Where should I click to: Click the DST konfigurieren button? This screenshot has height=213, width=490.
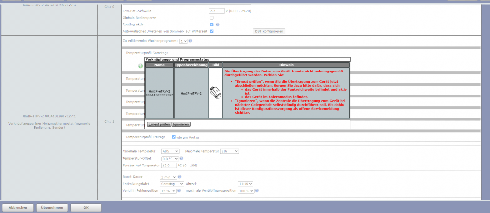pos(269,31)
